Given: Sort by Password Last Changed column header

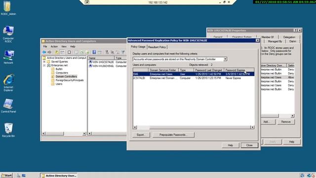Looking at the screenshot, I should pos(209,70).
